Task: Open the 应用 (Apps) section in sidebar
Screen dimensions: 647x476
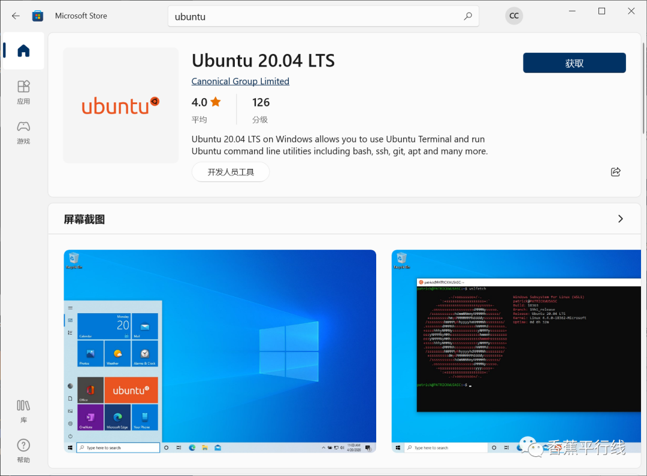Action: (23, 93)
